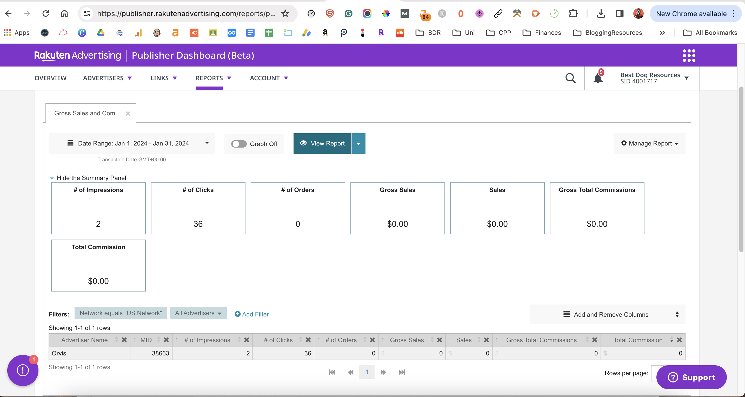Expand the Advertisers menu
The width and height of the screenshot is (745, 397).
click(107, 78)
